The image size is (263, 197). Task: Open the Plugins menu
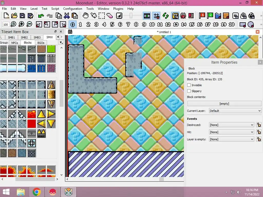point(118,8)
